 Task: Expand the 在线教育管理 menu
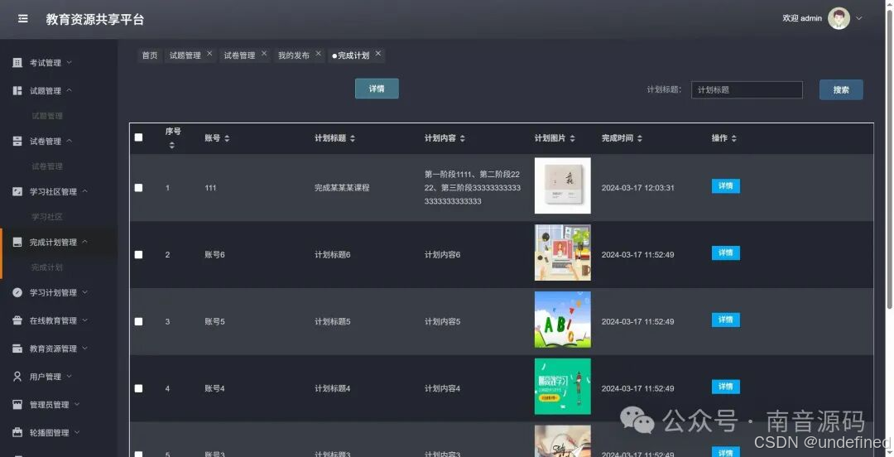85,320
